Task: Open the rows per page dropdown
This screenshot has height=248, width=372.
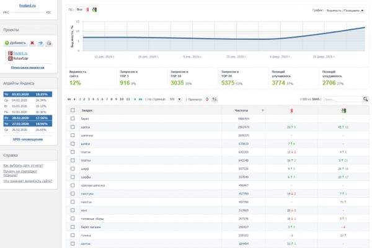Action: [x=175, y=99]
